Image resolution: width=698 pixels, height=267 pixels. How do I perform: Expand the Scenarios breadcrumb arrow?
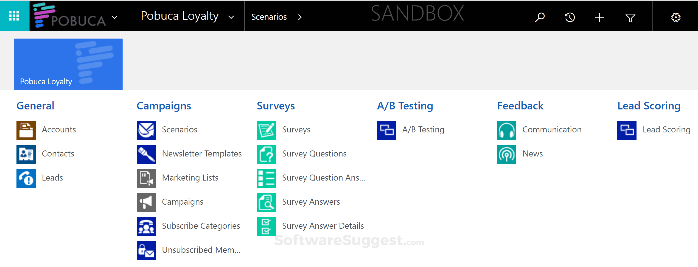pos(300,17)
